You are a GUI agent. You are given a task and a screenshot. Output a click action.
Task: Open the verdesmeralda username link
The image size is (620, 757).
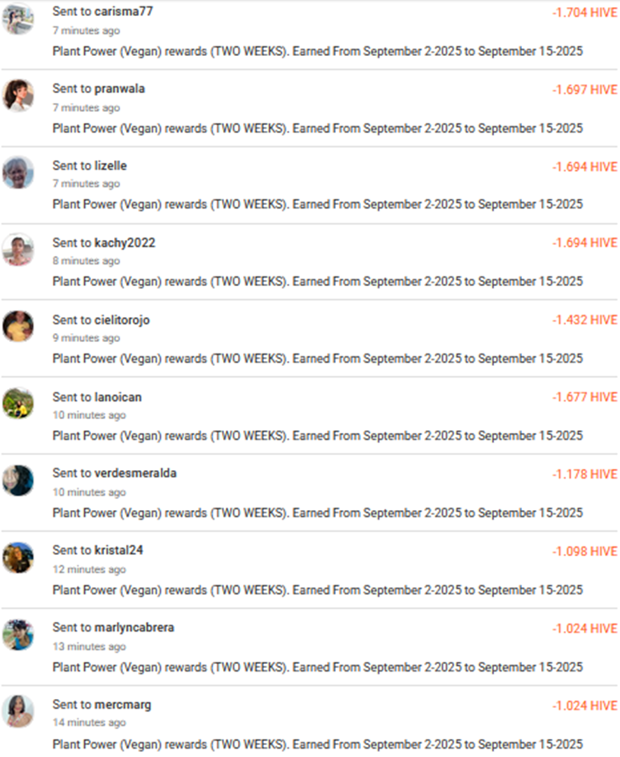click(135, 474)
